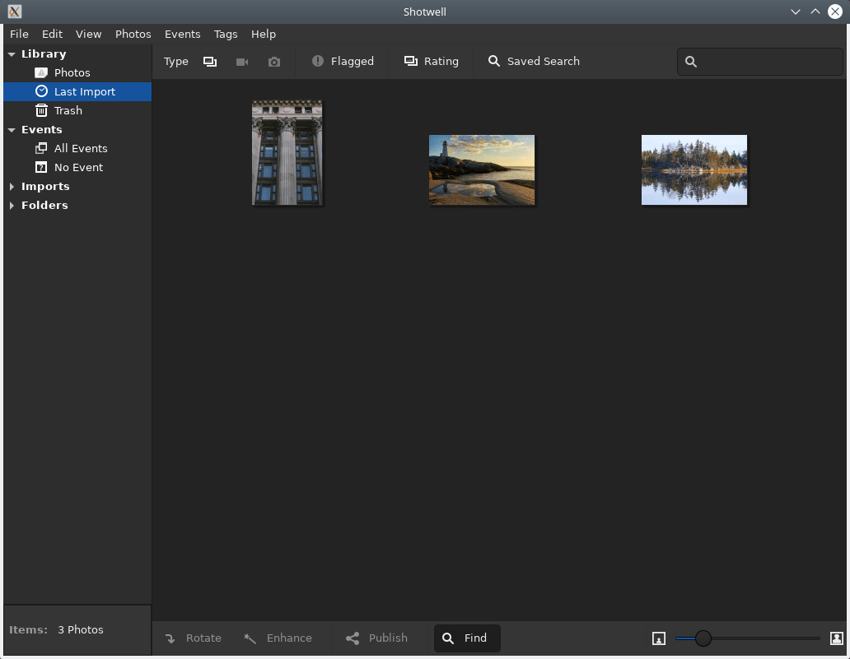Select the lake reflection trees thumbnail
This screenshot has width=850, height=659.
(694, 170)
